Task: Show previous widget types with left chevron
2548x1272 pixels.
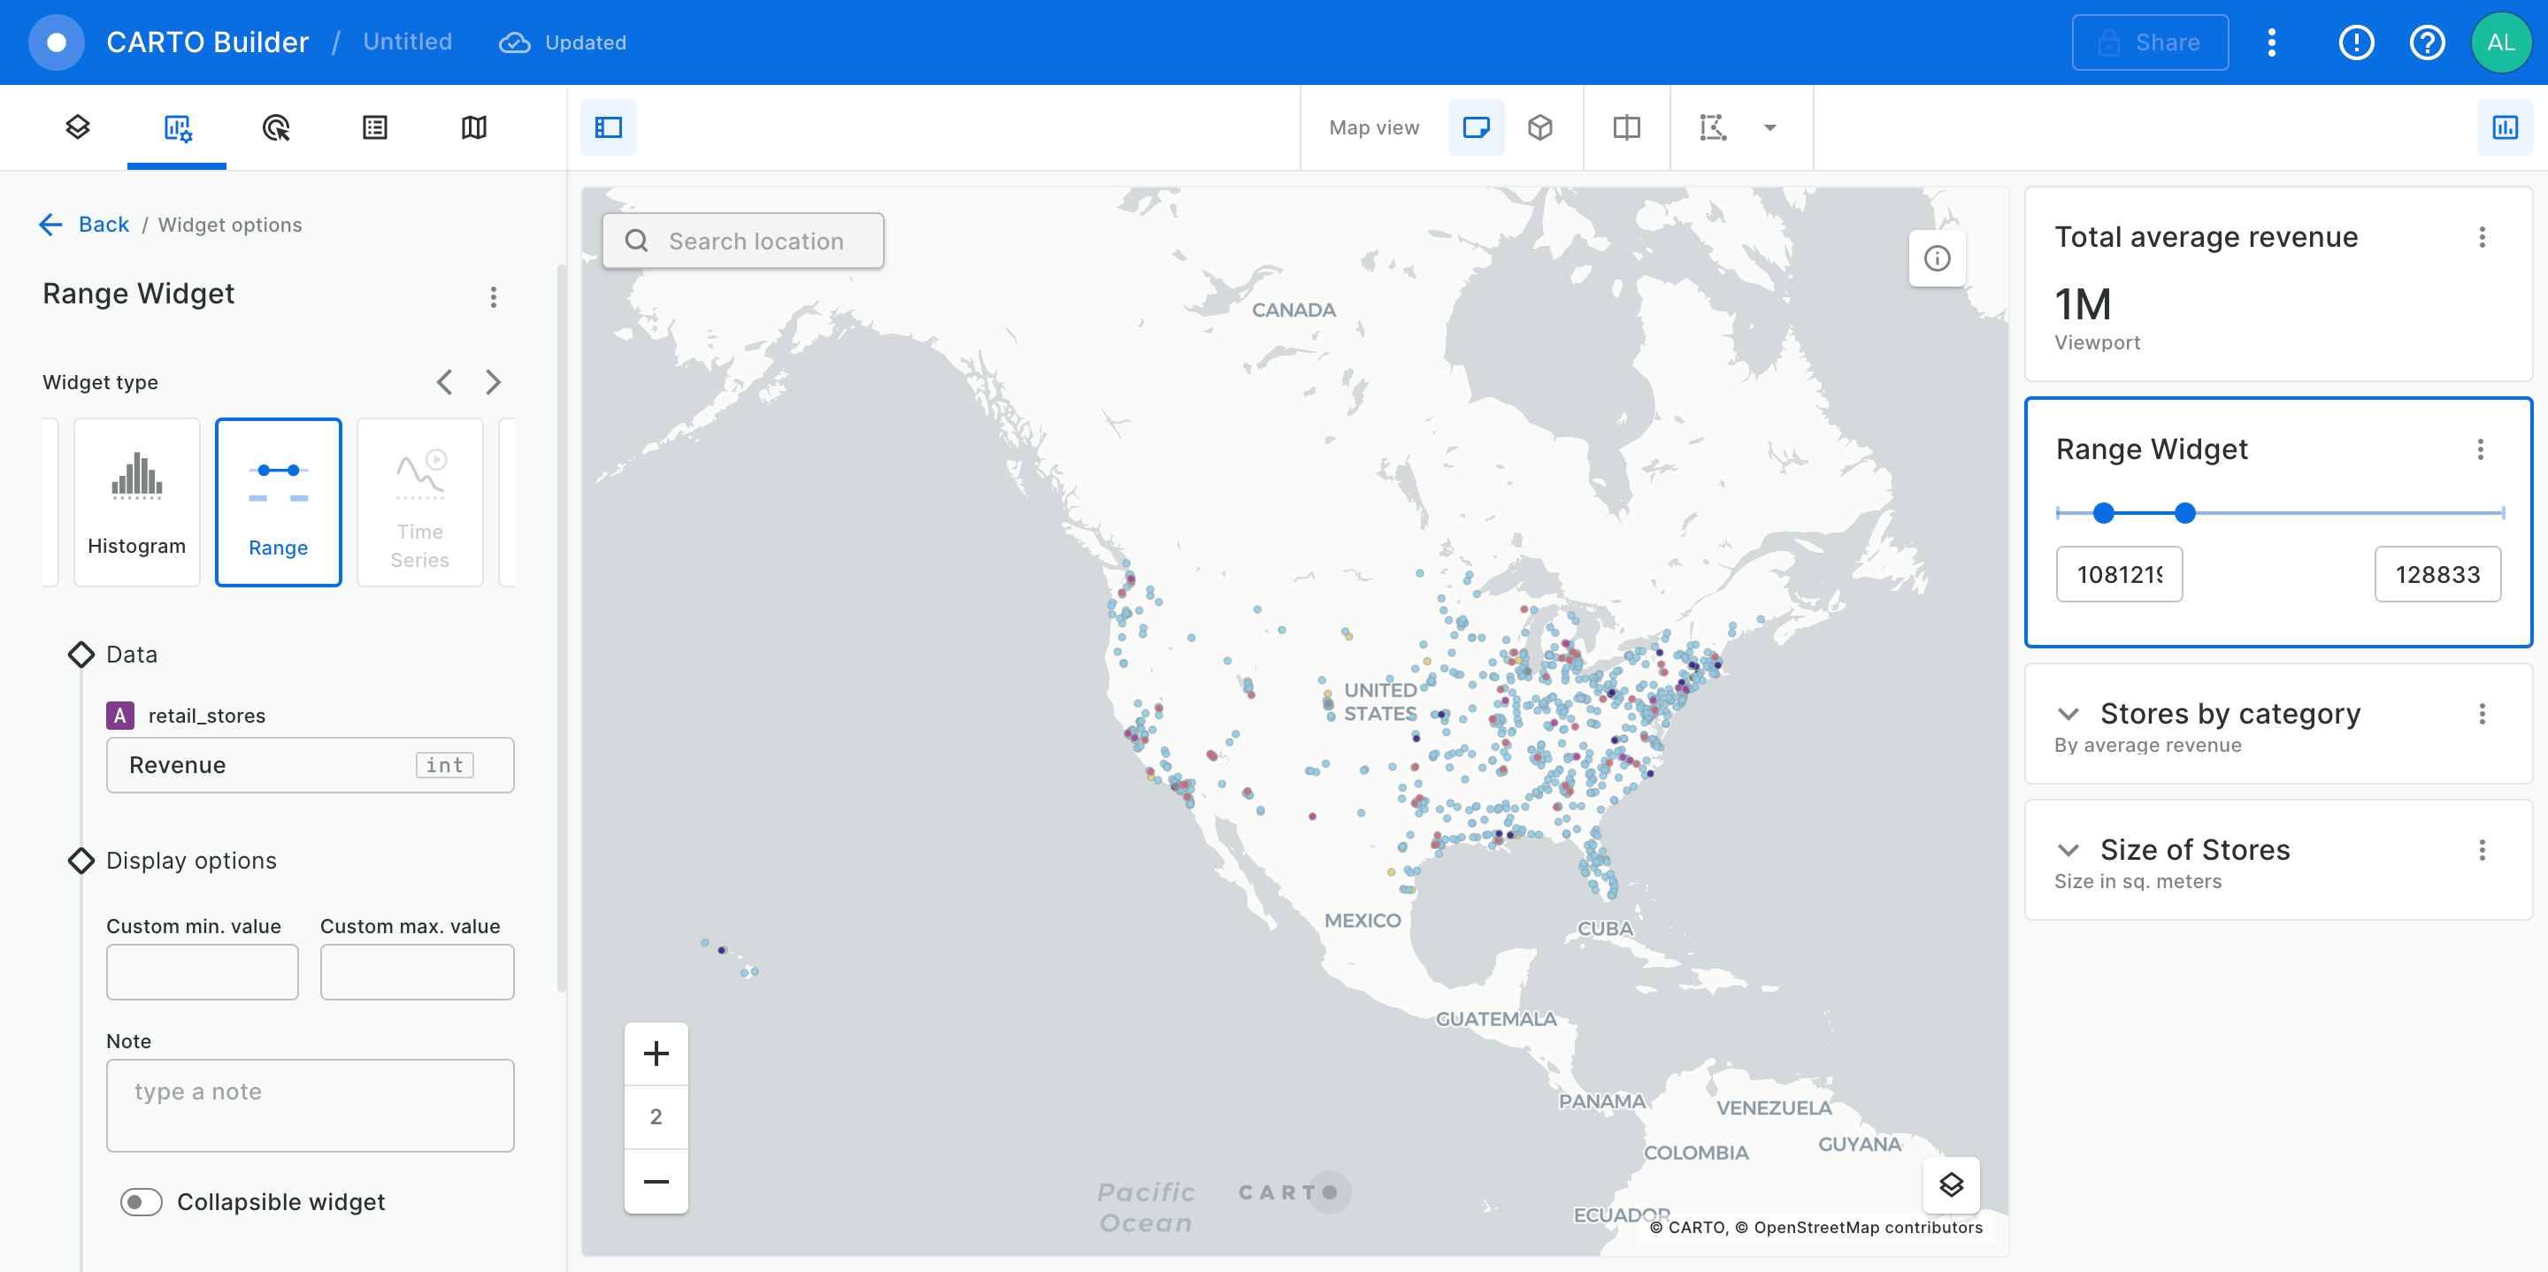Action: [x=444, y=382]
